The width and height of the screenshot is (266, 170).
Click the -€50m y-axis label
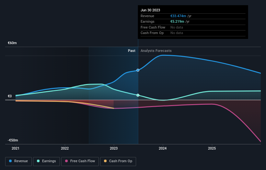(x=13, y=140)
